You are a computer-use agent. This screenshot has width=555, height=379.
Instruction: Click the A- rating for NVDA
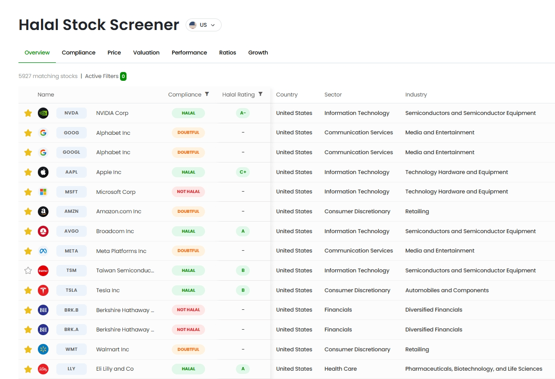coord(243,113)
